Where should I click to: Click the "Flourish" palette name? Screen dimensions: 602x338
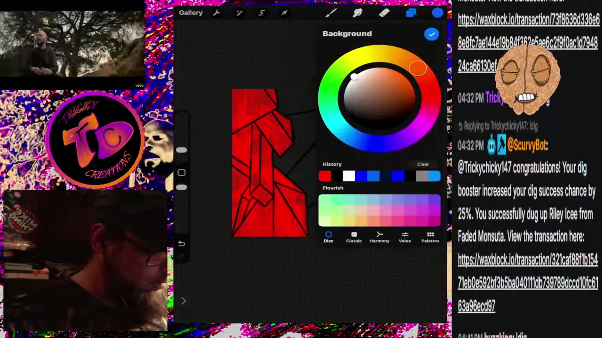pos(333,188)
